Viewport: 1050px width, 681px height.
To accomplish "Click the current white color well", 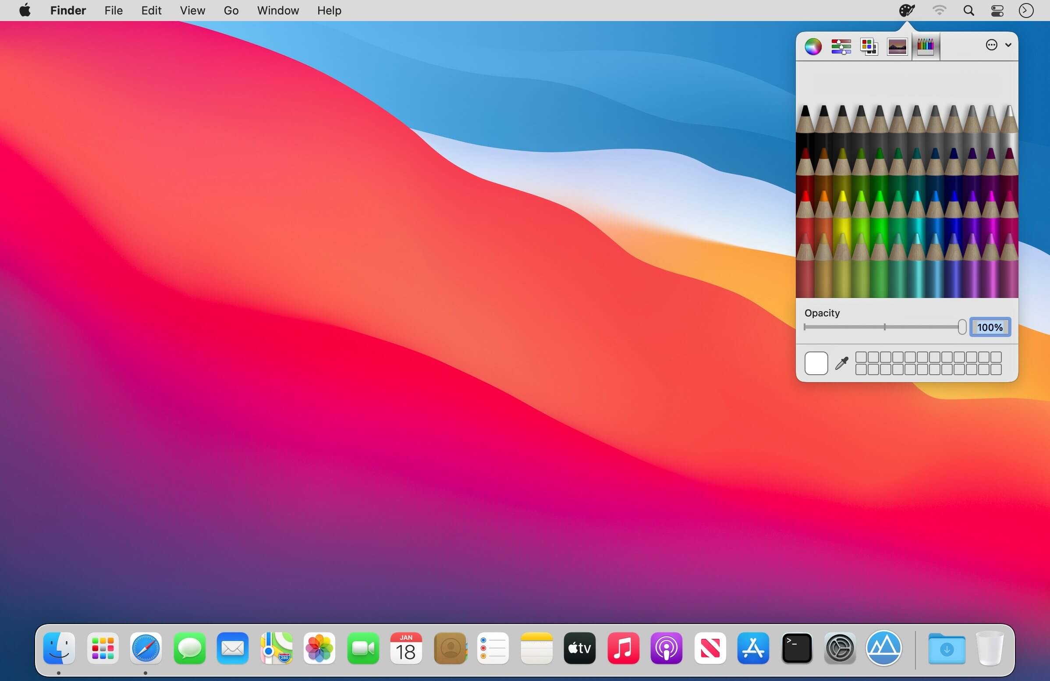I will click(x=816, y=363).
